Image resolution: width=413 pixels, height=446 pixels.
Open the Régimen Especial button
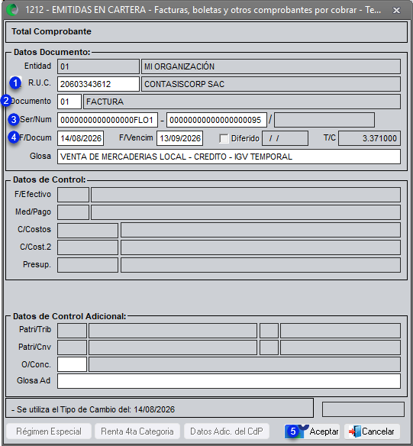click(49, 431)
